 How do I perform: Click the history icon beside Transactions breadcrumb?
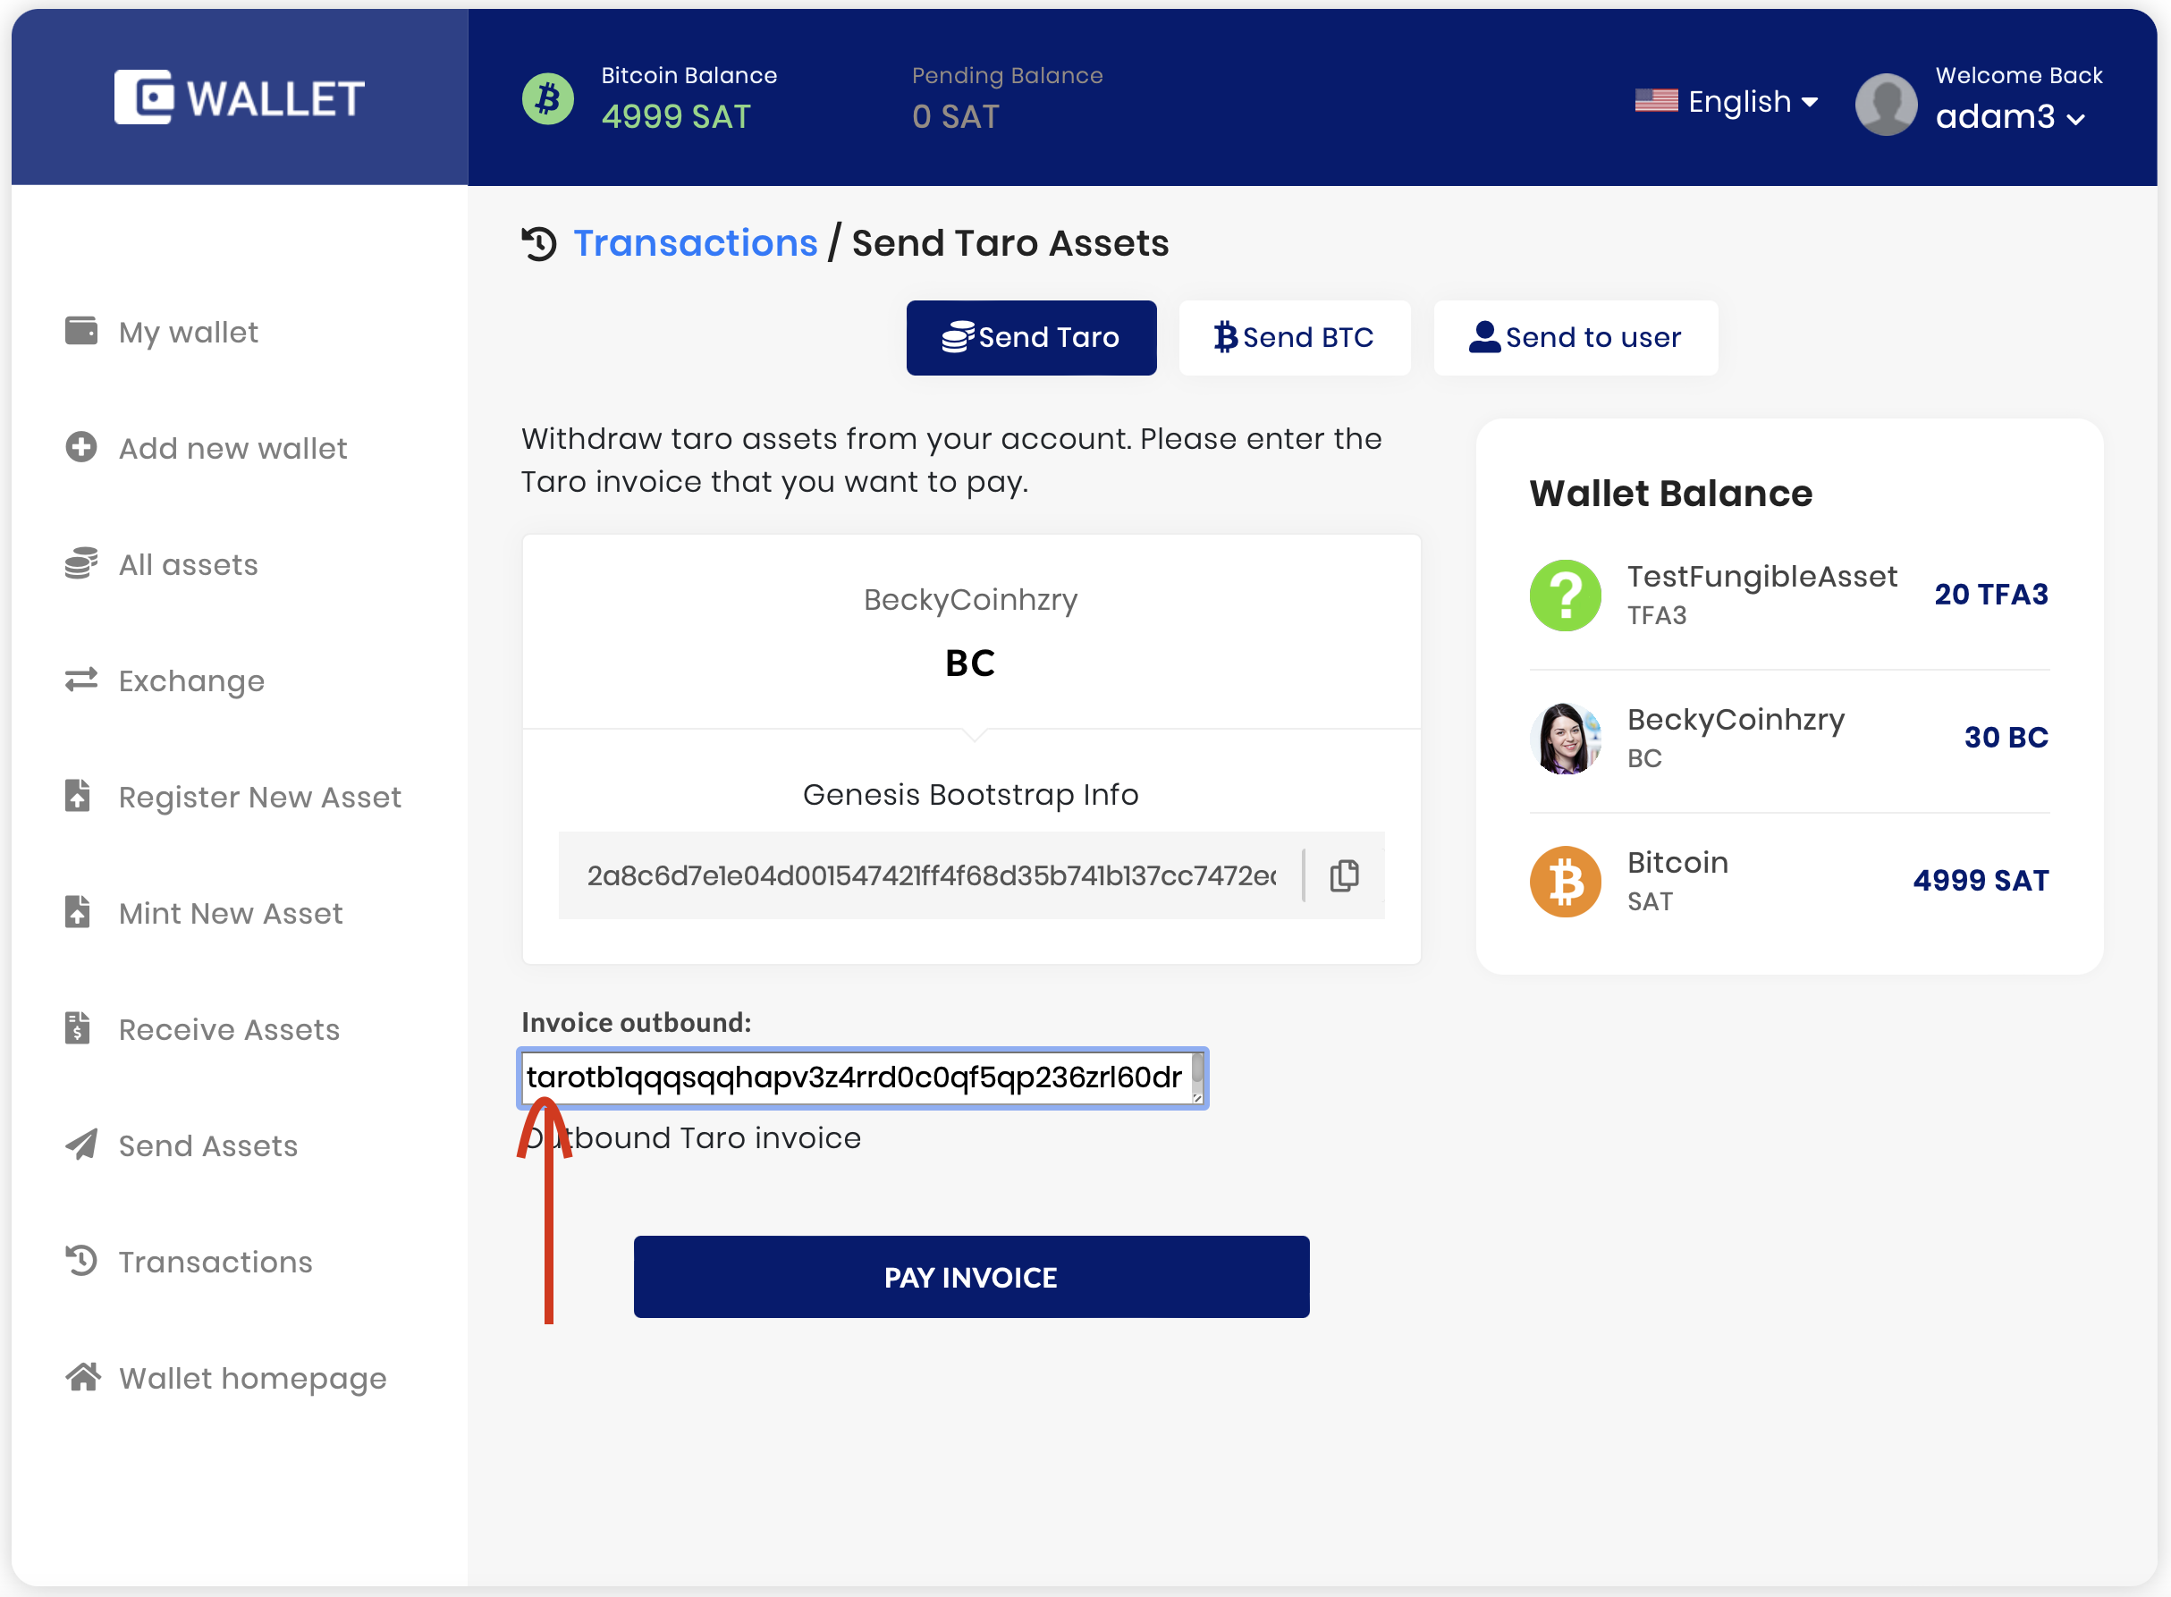tap(539, 243)
